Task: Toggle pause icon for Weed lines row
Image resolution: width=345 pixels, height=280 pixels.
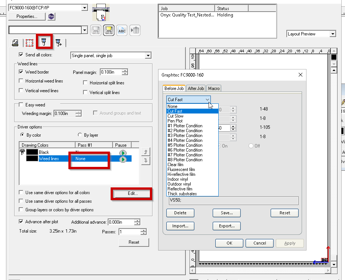Action: pos(123,159)
